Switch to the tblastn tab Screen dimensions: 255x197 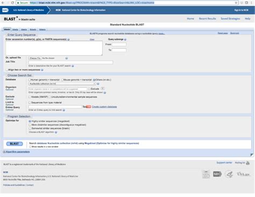point(33,30)
